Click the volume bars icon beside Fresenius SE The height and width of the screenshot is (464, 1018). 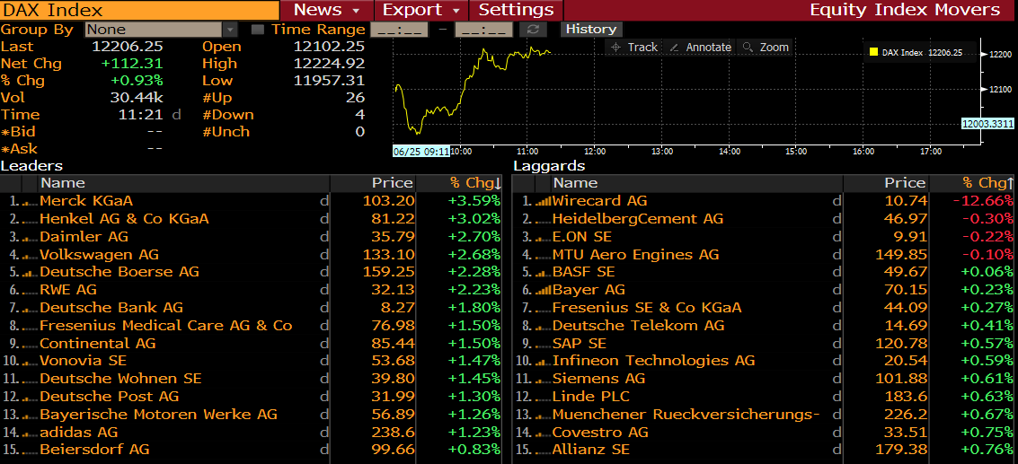click(543, 308)
